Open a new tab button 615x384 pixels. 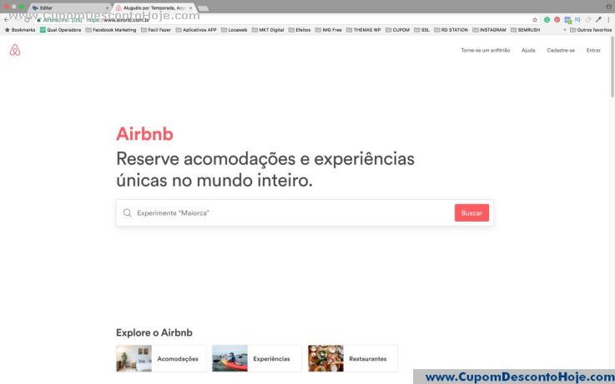[x=203, y=8]
